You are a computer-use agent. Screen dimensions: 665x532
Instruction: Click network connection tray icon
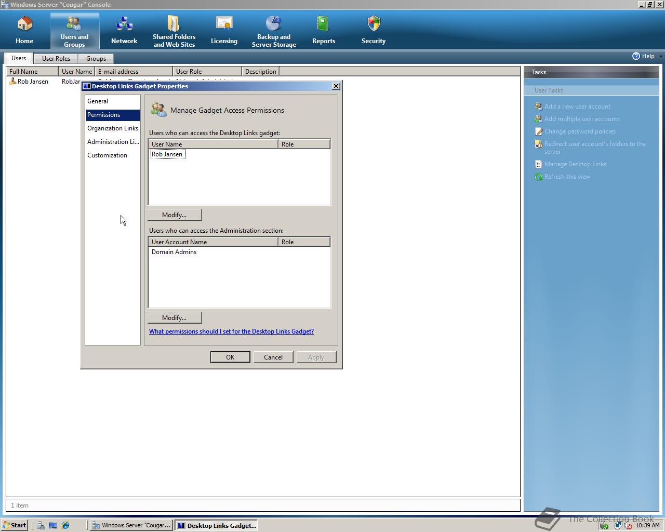618,525
